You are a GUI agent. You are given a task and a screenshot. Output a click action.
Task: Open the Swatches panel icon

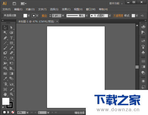[x=143, y=41]
